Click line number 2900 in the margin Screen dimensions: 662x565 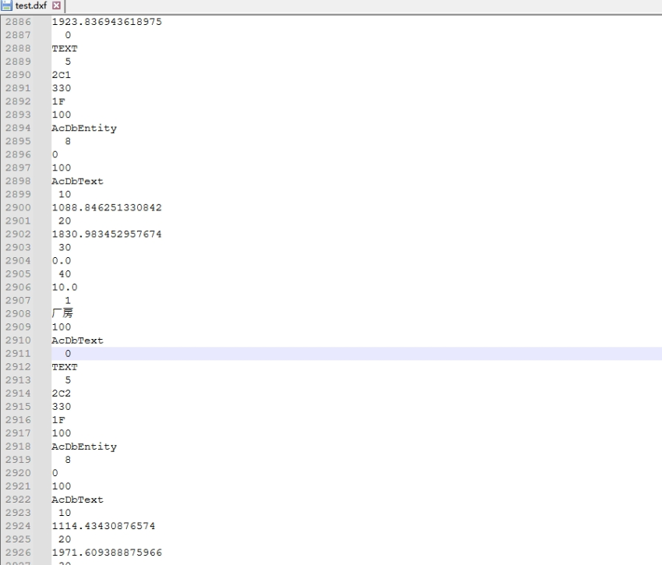[17, 208]
